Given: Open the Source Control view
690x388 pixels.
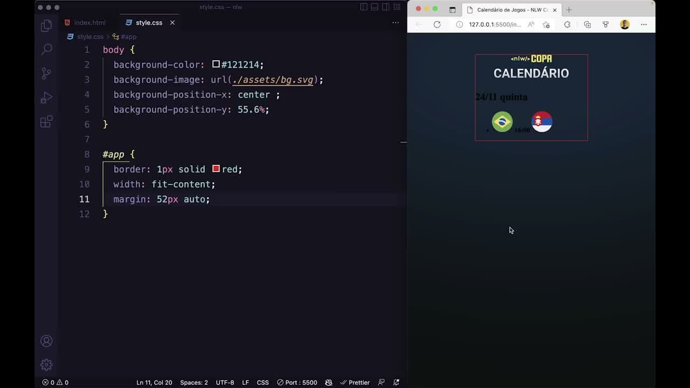Looking at the screenshot, I should coord(46,73).
